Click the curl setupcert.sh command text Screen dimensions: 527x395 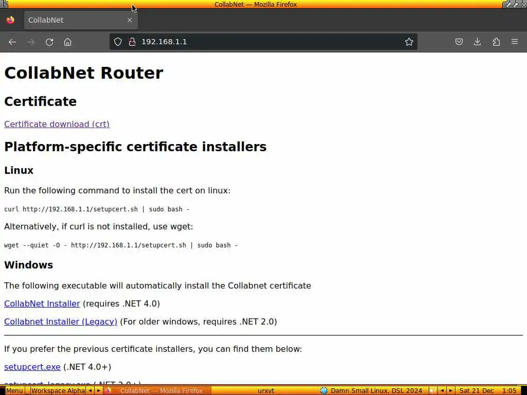[97, 209]
